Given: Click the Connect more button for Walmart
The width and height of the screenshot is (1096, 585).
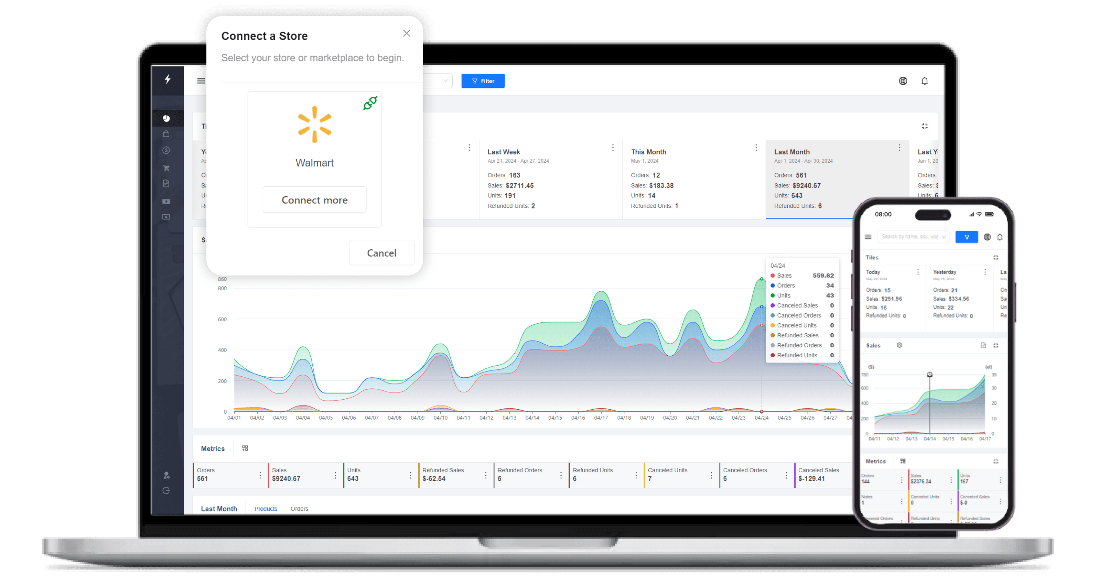Looking at the screenshot, I should (314, 200).
